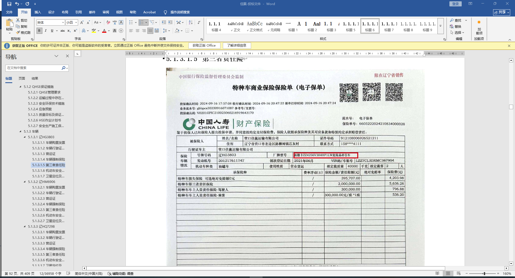
Task: Open 查找 find in the editing group
Action: (456, 20)
